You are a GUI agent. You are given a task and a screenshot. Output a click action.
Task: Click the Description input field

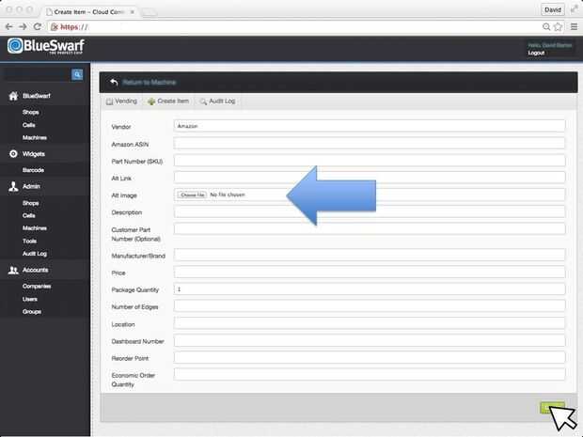click(370, 211)
